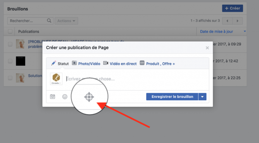The width and height of the screenshot is (259, 143).
Task: Click the search magnifier icon
Action: [x=49, y=21]
